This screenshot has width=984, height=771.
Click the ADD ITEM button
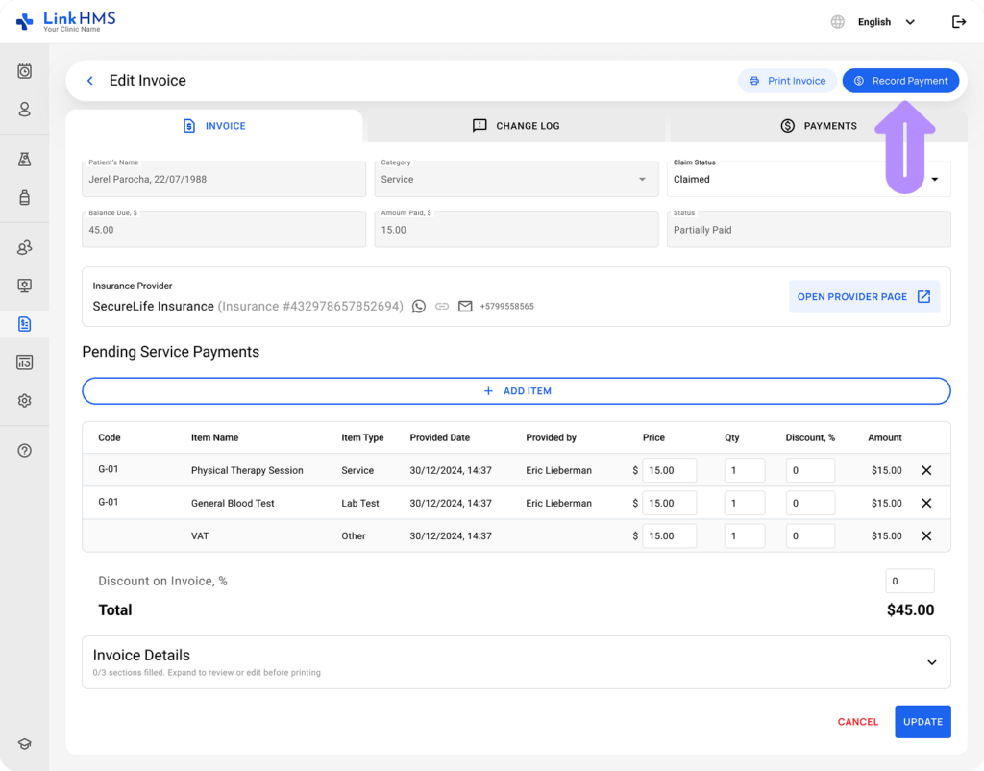pyautogui.click(x=516, y=391)
